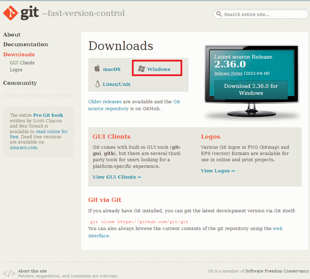The height and width of the screenshot is (279, 310).
Task: Click the View Logos link
Action: pyautogui.click(x=218, y=171)
